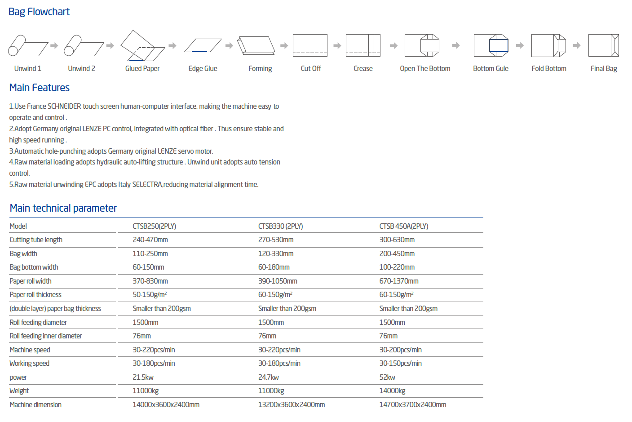
Task: Click the 'Paper roll width' row label
Action: point(31,281)
